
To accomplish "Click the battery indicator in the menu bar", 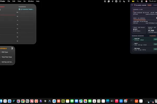I will pyautogui.click(x=133, y=1).
